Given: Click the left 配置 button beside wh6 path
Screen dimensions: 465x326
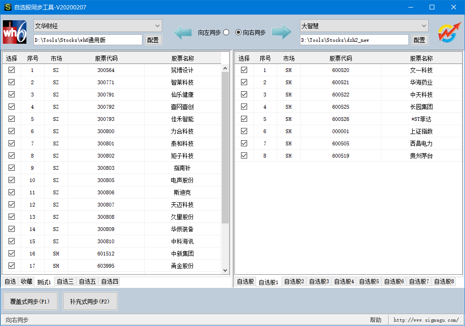Looking at the screenshot, I should click(153, 40).
